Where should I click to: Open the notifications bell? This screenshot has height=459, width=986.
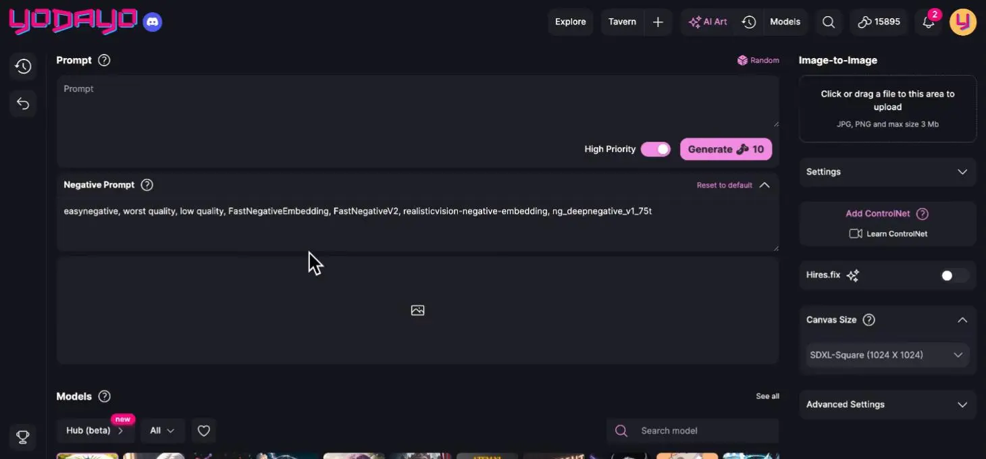(x=929, y=22)
